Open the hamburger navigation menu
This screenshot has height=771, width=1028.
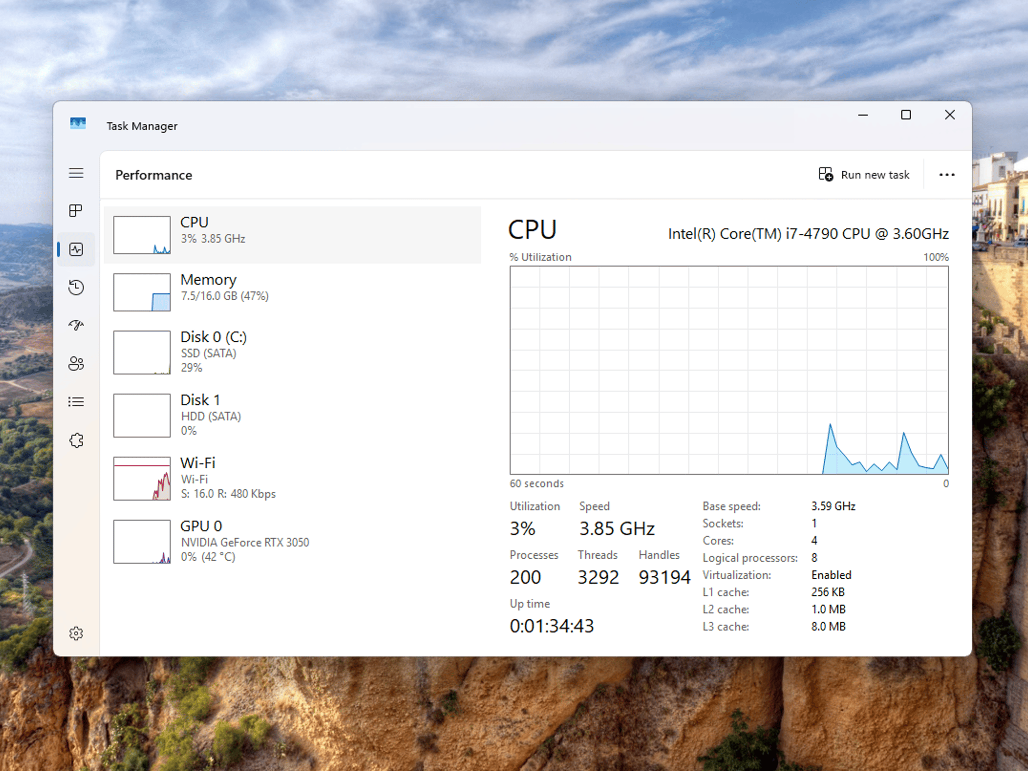pos(76,173)
